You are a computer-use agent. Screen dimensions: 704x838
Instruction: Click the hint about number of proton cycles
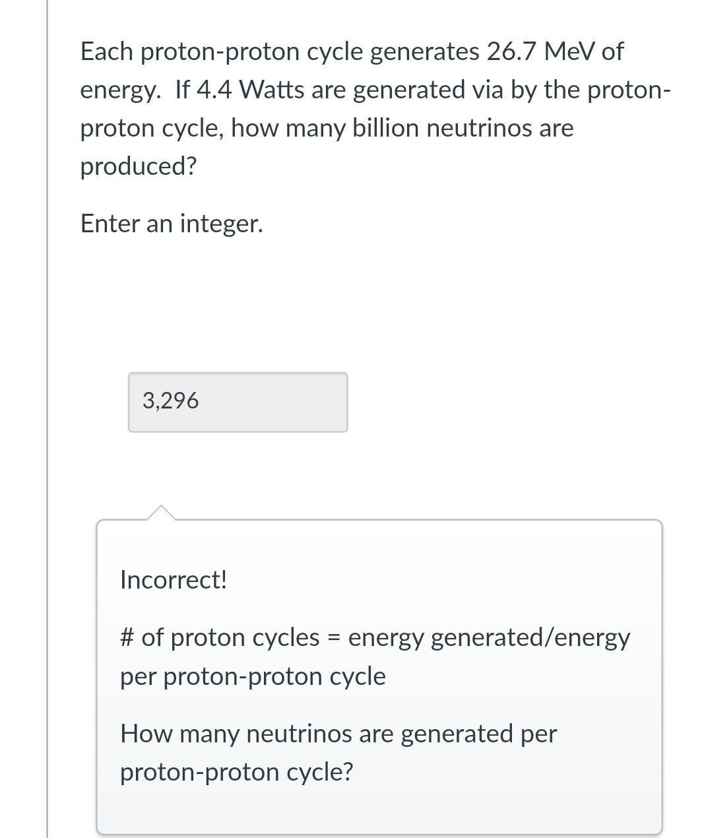(375, 656)
